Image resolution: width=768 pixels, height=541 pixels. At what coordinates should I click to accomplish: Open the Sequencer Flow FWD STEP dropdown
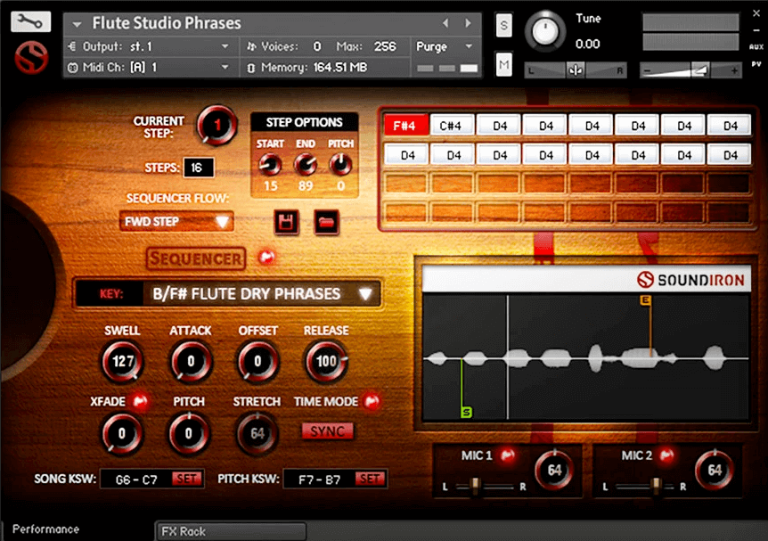(x=176, y=221)
